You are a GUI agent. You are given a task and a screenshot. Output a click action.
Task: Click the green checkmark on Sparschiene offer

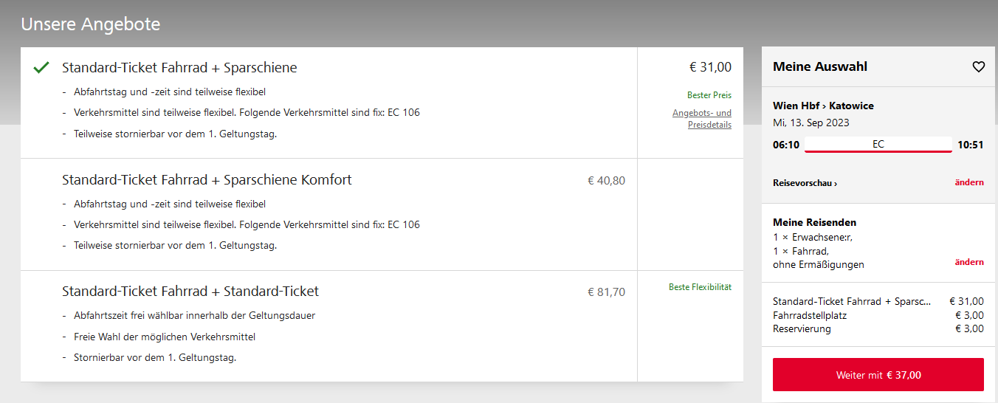click(x=41, y=68)
